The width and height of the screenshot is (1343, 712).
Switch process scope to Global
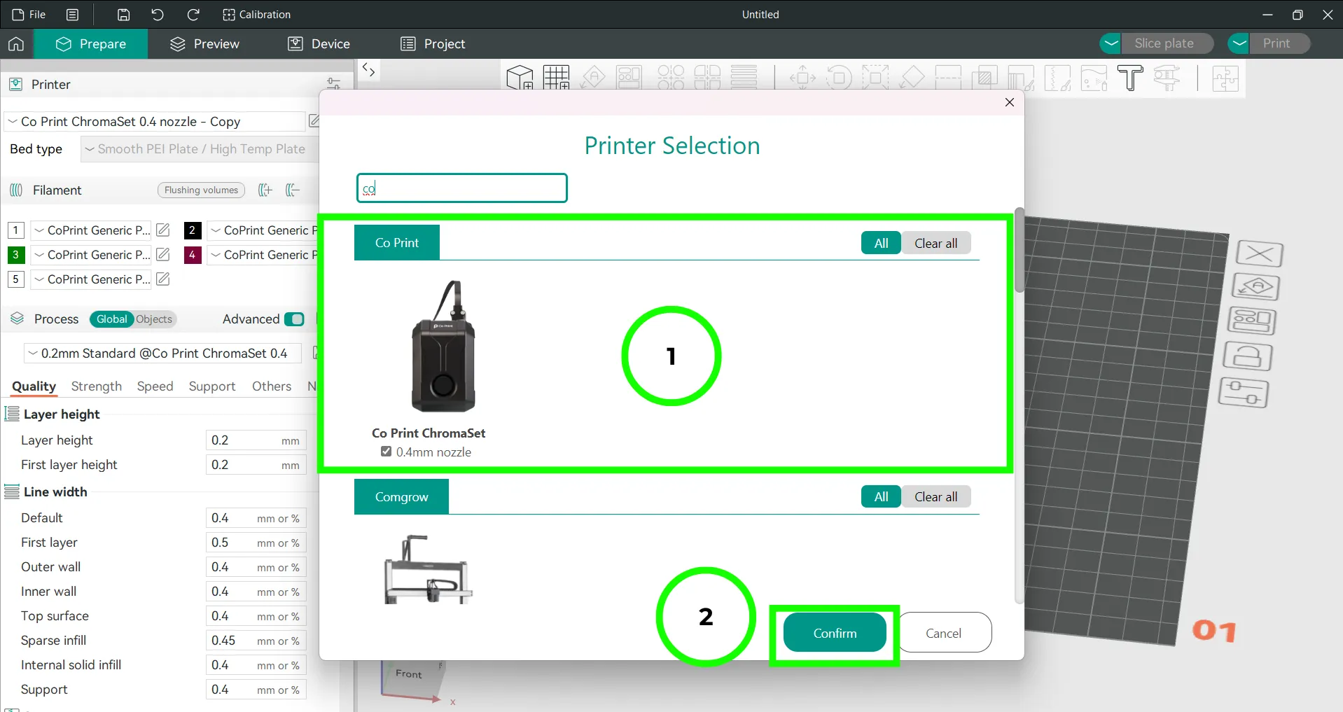tap(112, 319)
